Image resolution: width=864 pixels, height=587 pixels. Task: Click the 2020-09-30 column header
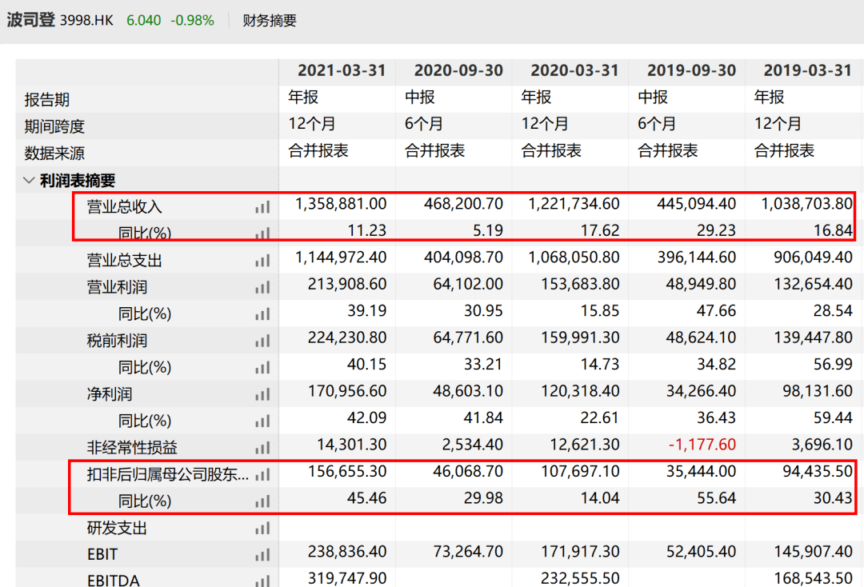457,70
